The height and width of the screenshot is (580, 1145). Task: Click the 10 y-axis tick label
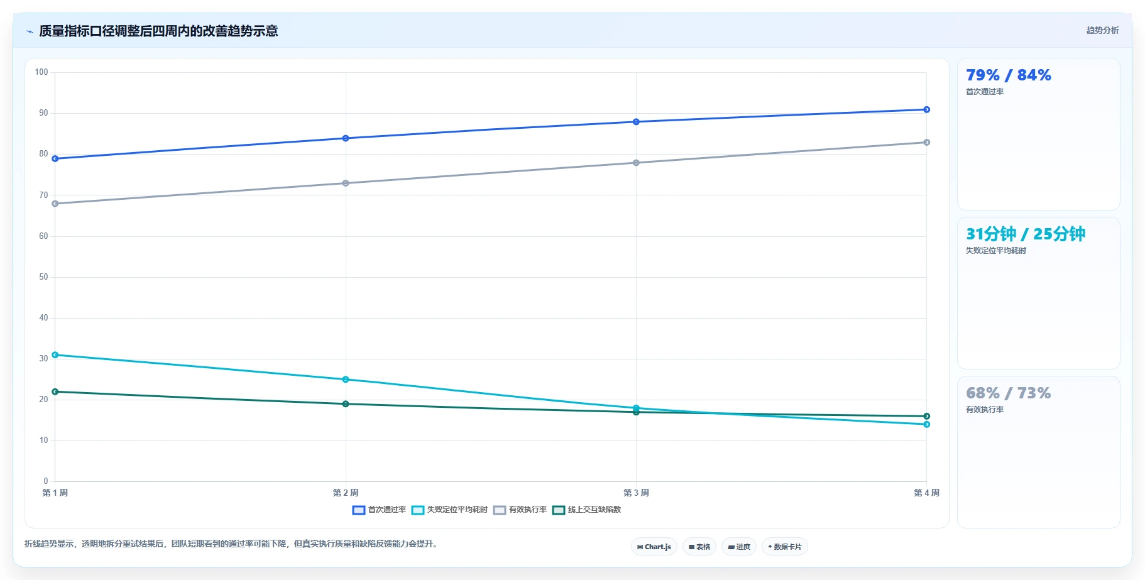click(43, 440)
